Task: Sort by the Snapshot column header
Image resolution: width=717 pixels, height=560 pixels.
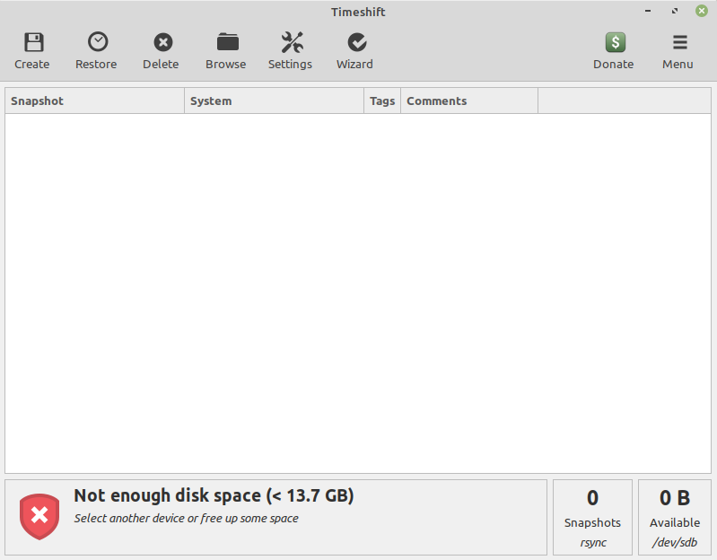Action: click(94, 101)
